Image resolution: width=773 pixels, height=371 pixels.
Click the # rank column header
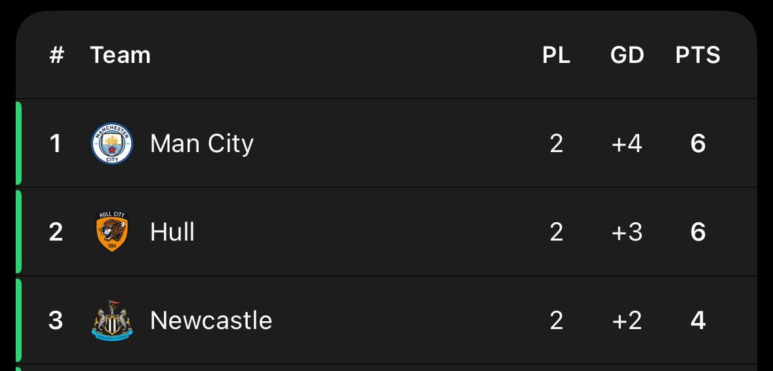click(x=56, y=54)
